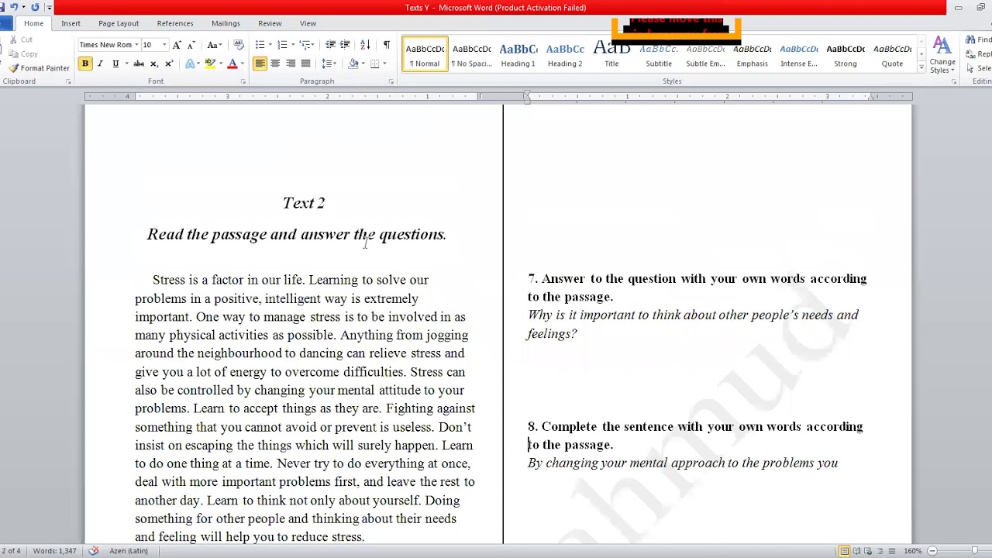Open the References tab

click(x=175, y=23)
